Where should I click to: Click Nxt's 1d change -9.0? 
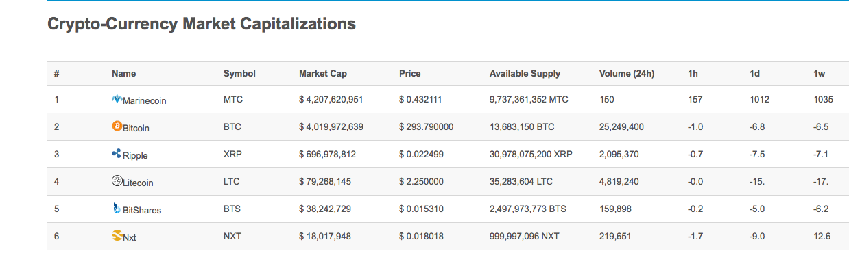point(758,236)
